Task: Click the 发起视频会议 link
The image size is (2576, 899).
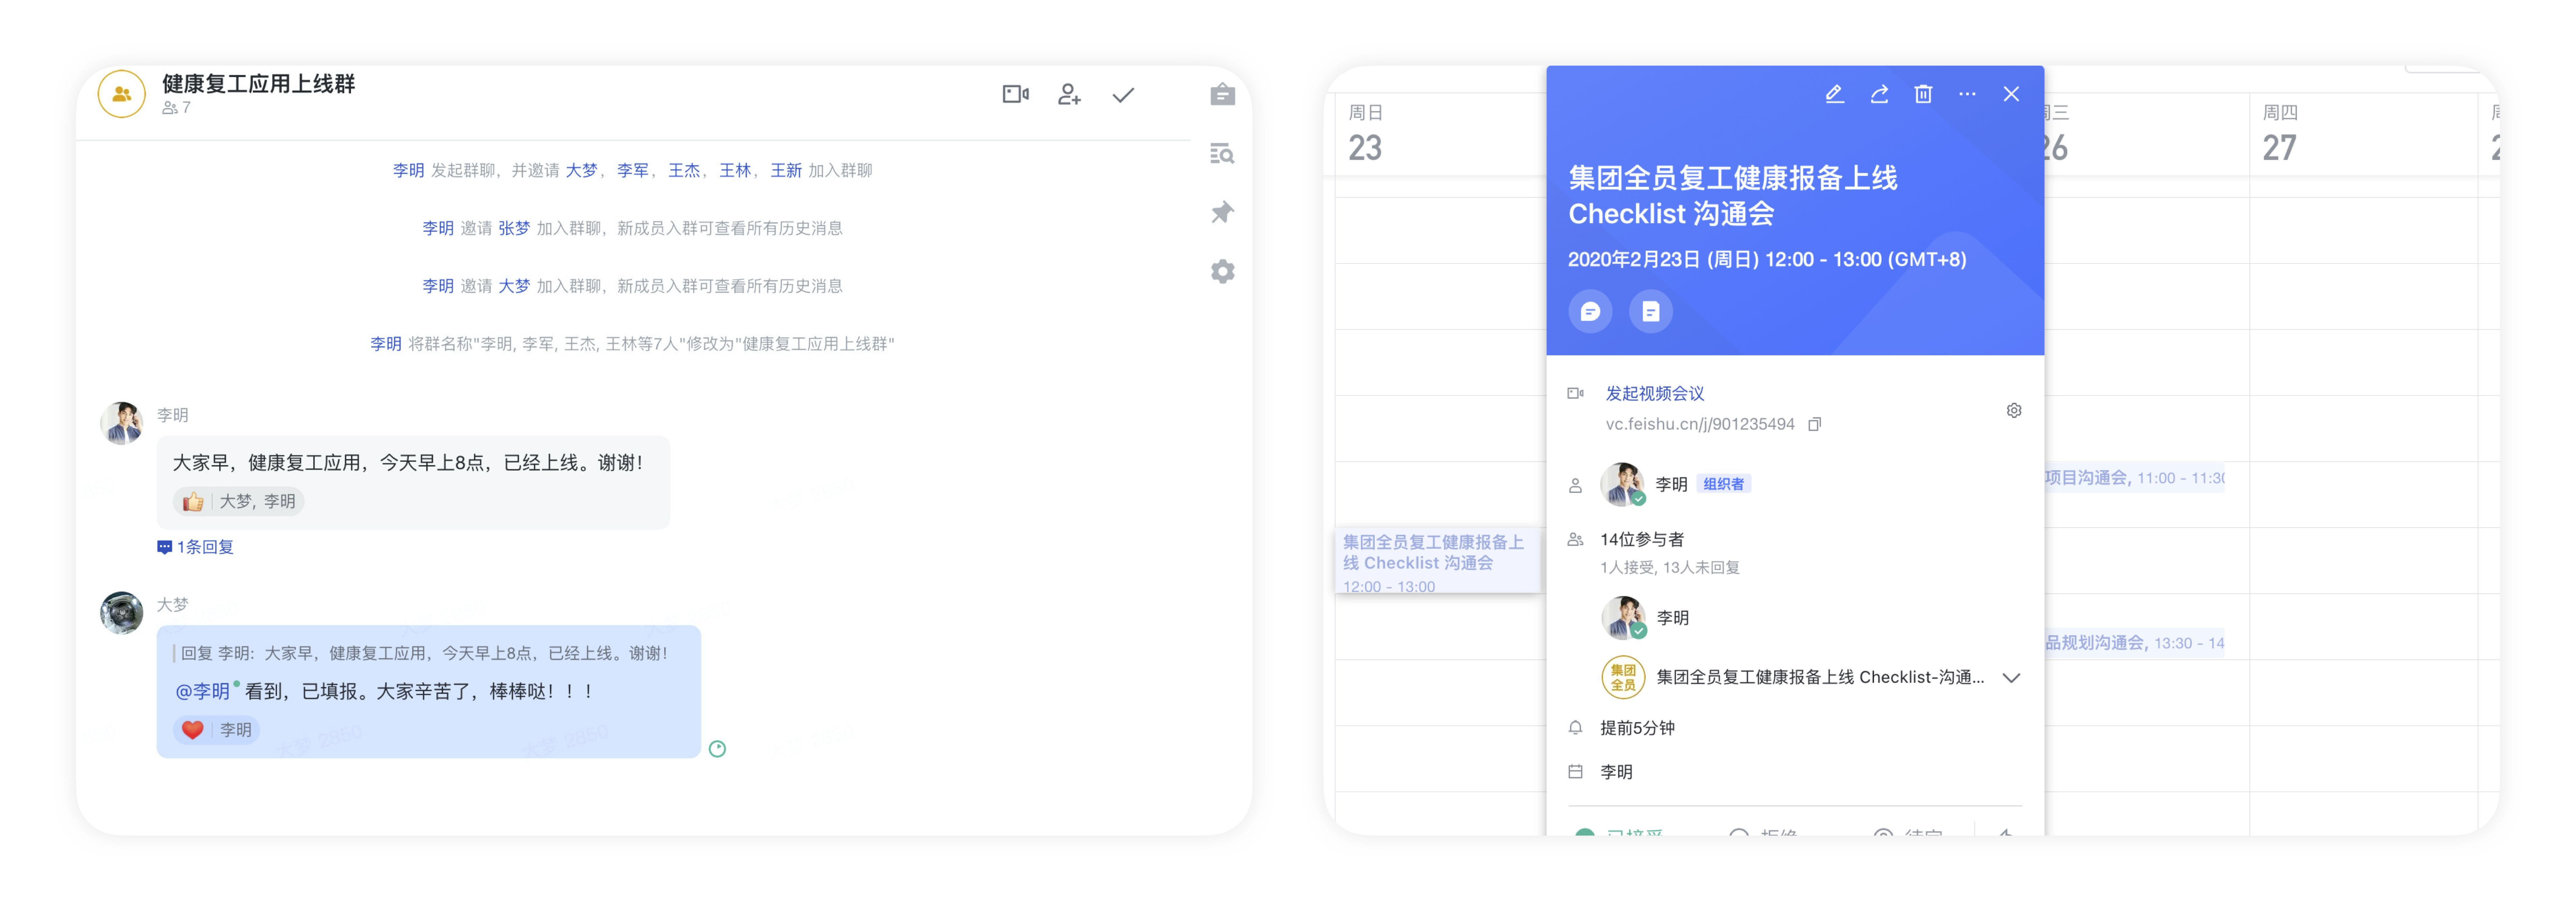Action: coord(1655,393)
